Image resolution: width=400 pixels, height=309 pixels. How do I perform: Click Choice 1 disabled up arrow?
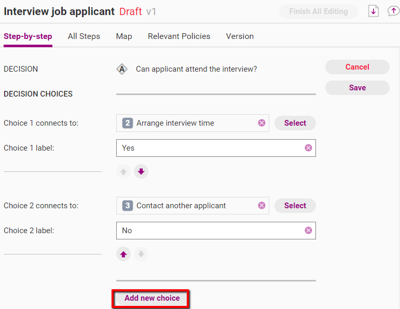click(x=123, y=171)
